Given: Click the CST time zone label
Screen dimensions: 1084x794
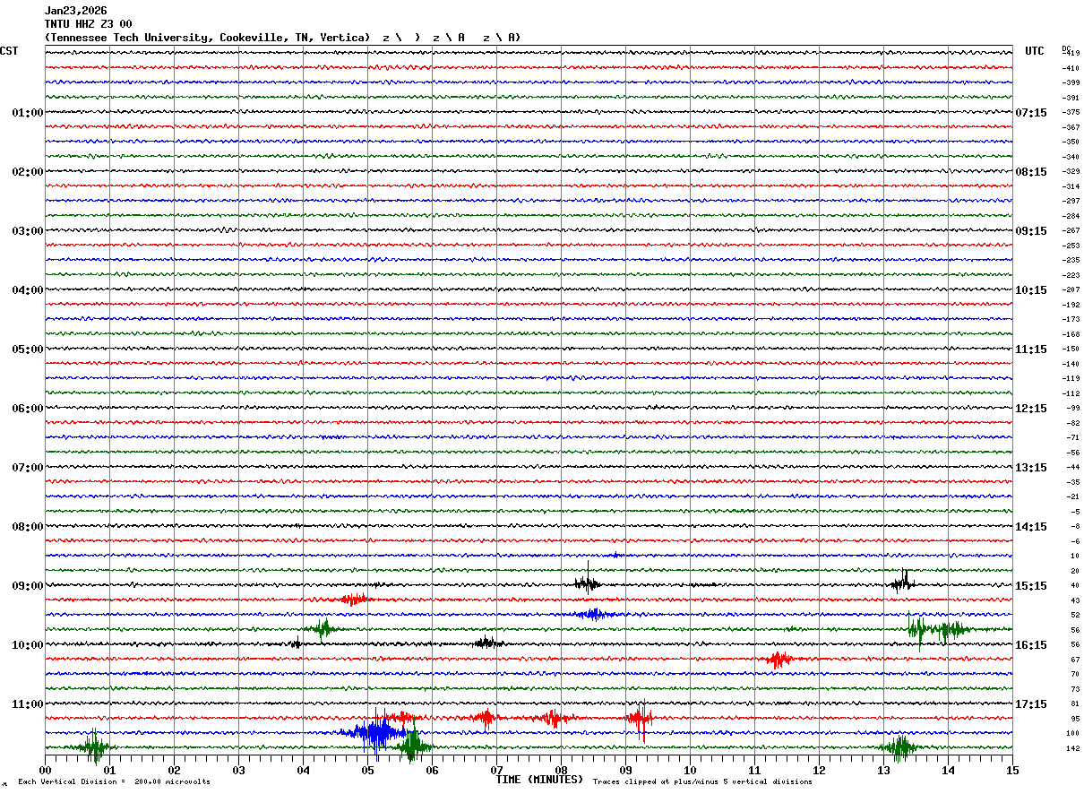Looking at the screenshot, I should (x=9, y=51).
